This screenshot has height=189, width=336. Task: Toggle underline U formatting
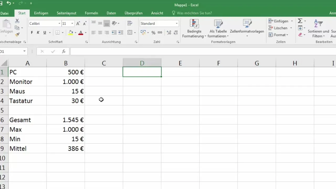(x=45, y=33)
